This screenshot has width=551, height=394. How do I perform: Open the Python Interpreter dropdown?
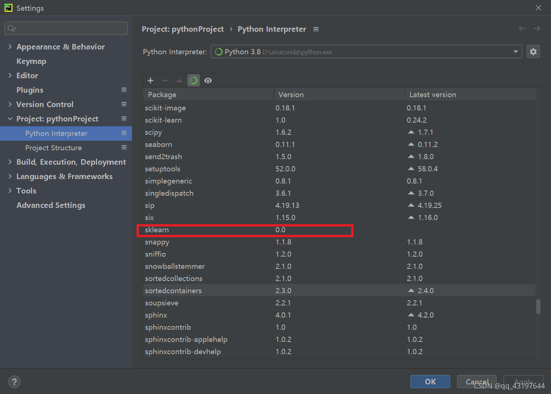pos(366,52)
